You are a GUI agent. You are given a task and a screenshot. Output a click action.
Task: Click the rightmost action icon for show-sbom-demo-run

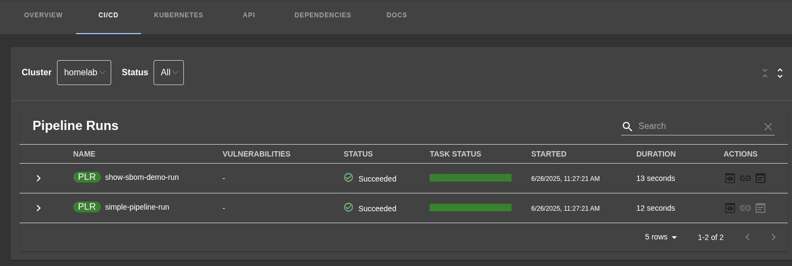coord(761,178)
